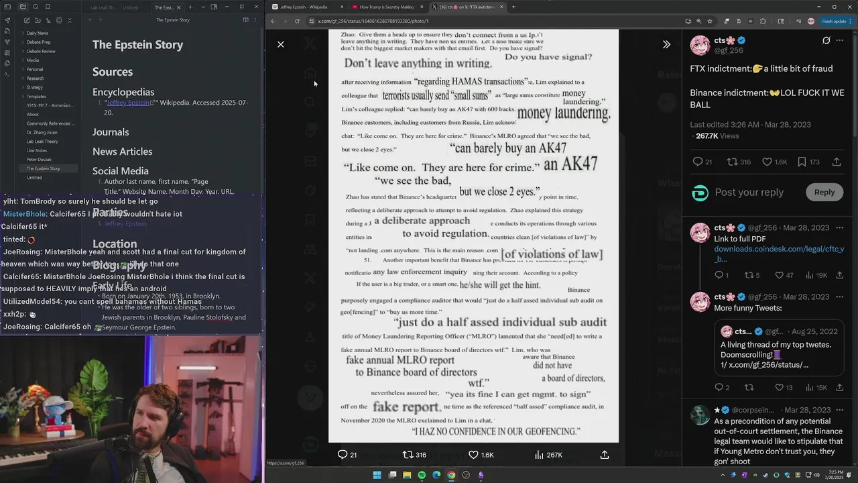This screenshot has width=858, height=483.
Task: Open Obsidian from the taskbar
Action: (x=481, y=475)
